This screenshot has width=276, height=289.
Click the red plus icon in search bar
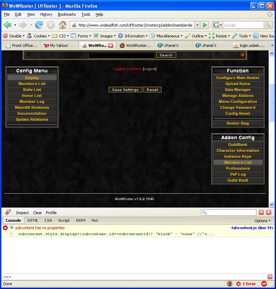click(242, 55)
